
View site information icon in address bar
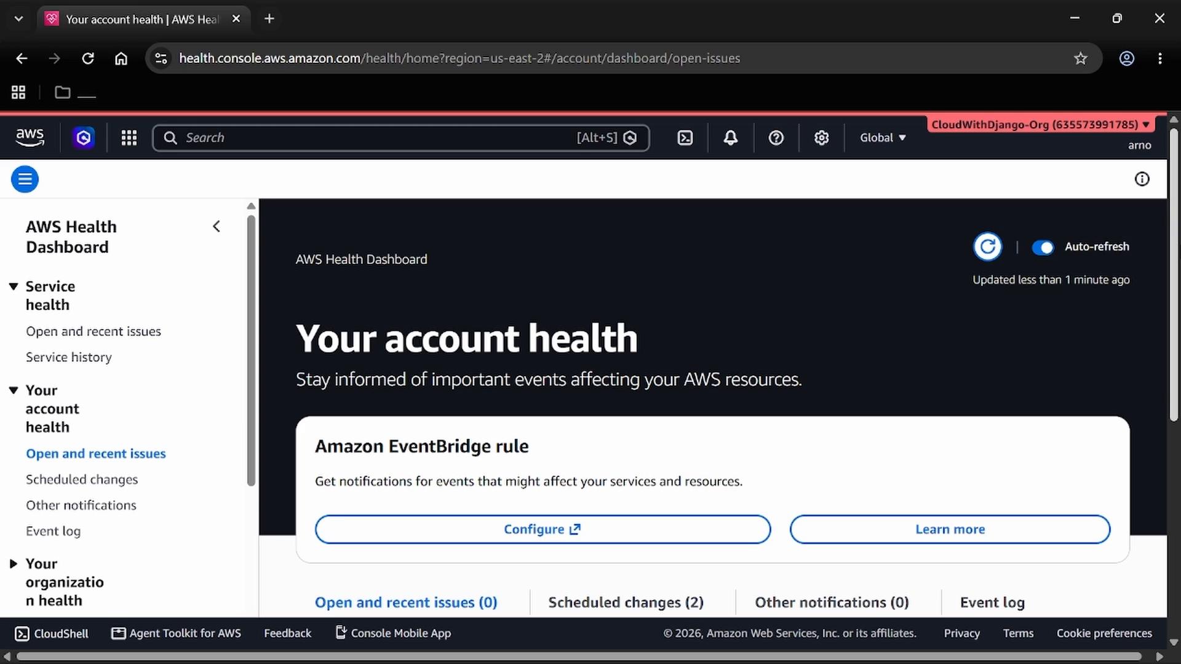coord(161,58)
